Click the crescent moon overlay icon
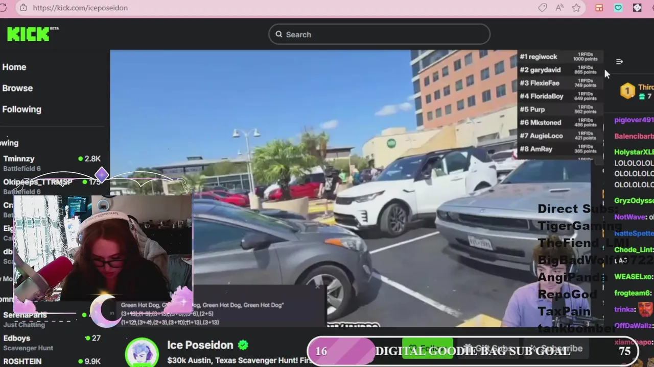Screen dimensions: 654x367 pyautogui.click(x=106, y=310)
